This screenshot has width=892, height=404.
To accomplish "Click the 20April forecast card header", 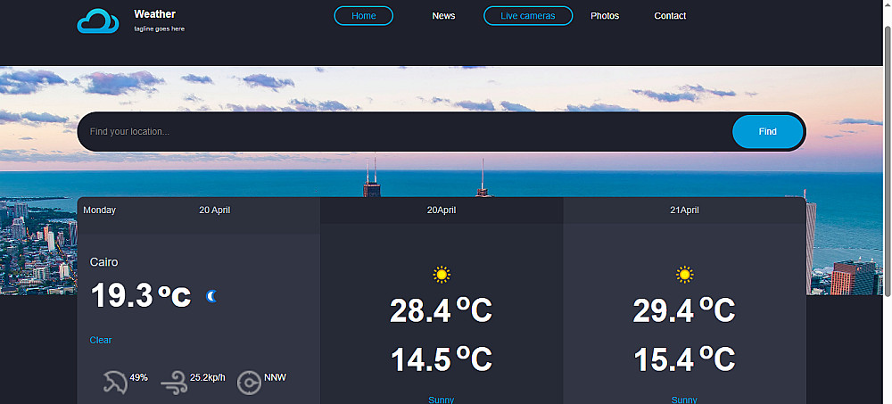I will pyautogui.click(x=442, y=210).
